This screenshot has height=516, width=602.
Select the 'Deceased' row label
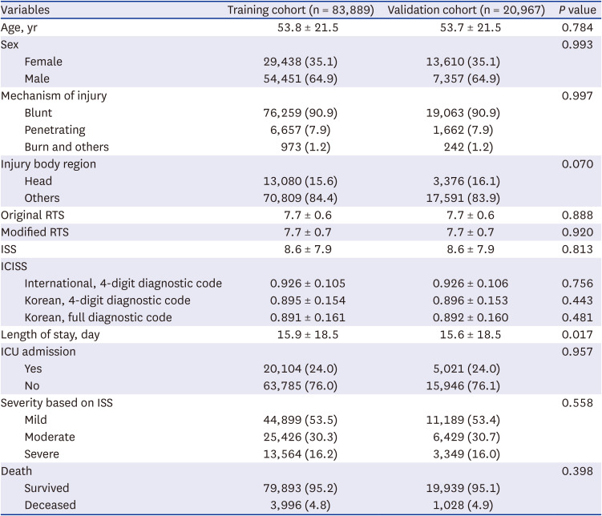50,505
